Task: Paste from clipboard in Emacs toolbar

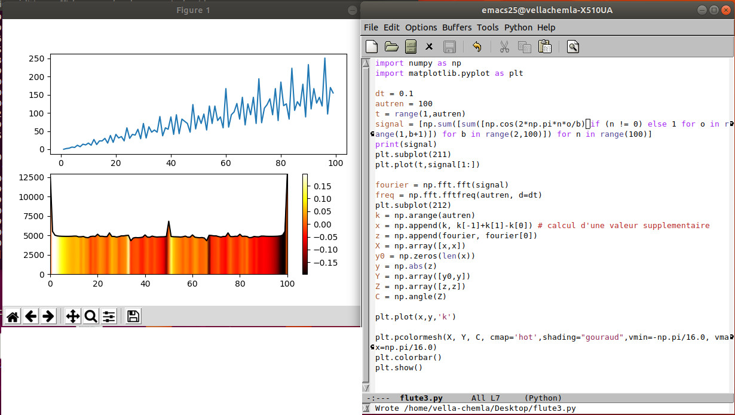Action: [544, 47]
